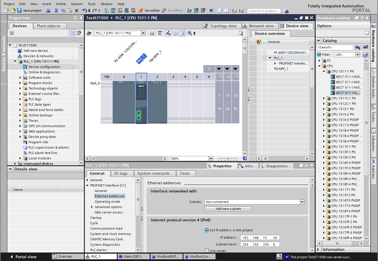Image resolution: width=378 pixels, height=261 pixels.
Task: Click the Stop CPU icon
Action: point(203,10)
